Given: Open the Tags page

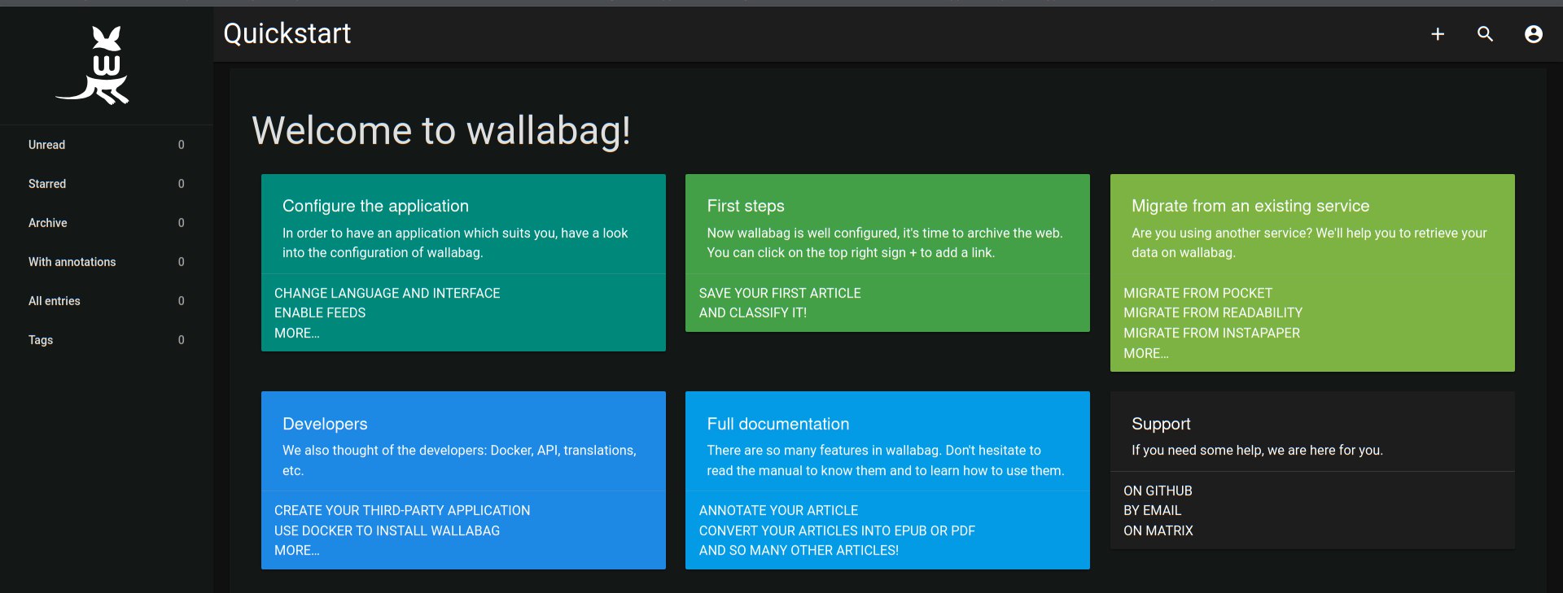Looking at the screenshot, I should 107,340.
